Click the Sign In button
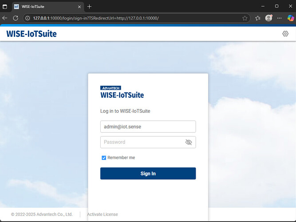Screen dimensions: 296x222 pos(148,174)
